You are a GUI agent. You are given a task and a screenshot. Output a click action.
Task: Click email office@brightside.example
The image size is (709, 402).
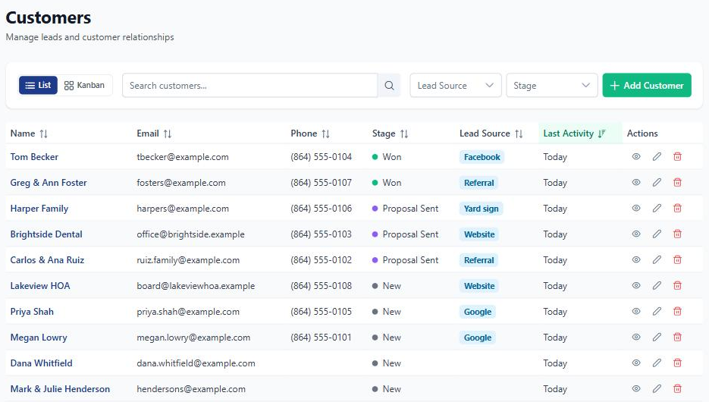click(190, 234)
